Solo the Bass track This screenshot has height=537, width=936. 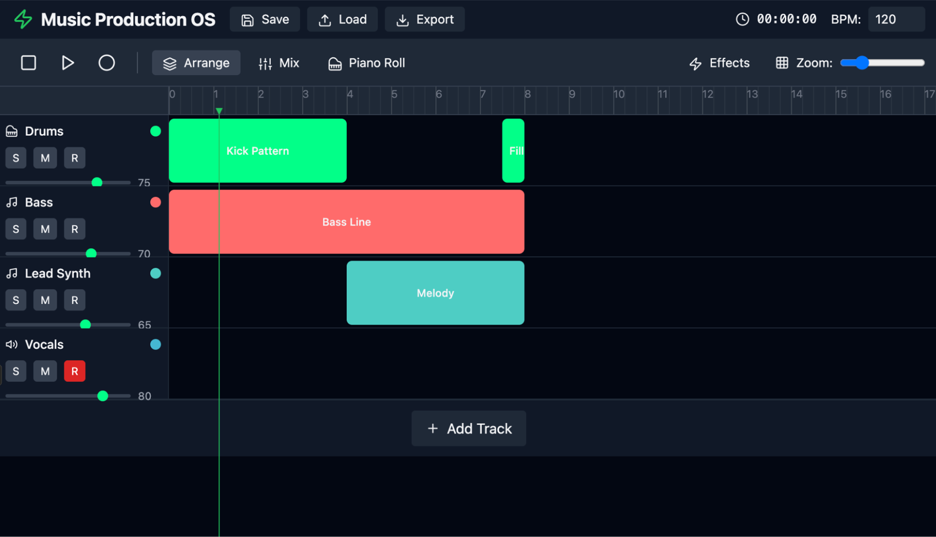15,229
